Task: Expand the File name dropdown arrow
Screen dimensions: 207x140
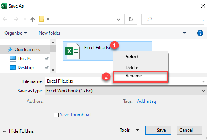Action: coord(203,81)
